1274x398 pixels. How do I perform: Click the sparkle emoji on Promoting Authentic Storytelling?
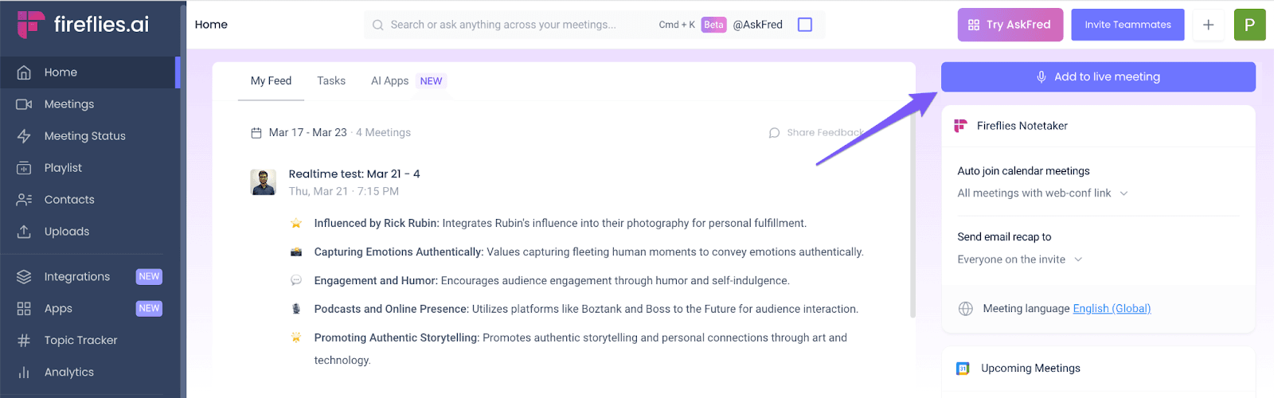click(x=296, y=338)
